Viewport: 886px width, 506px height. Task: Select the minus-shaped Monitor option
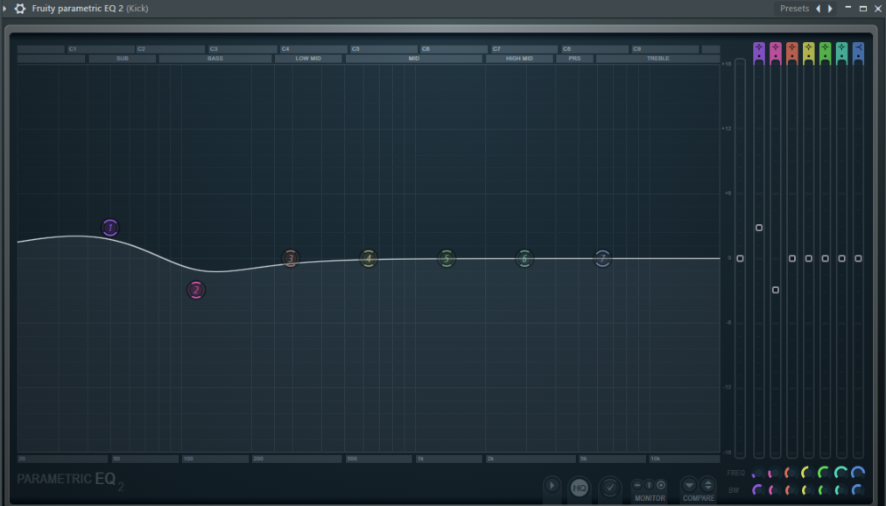click(637, 485)
